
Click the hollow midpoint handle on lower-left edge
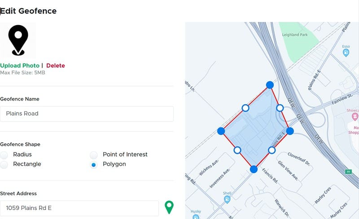(x=237, y=150)
